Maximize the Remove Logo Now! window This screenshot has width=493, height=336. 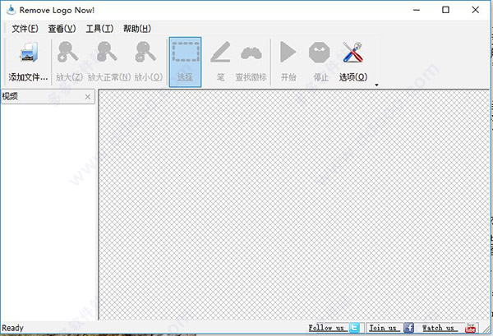click(x=445, y=10)
